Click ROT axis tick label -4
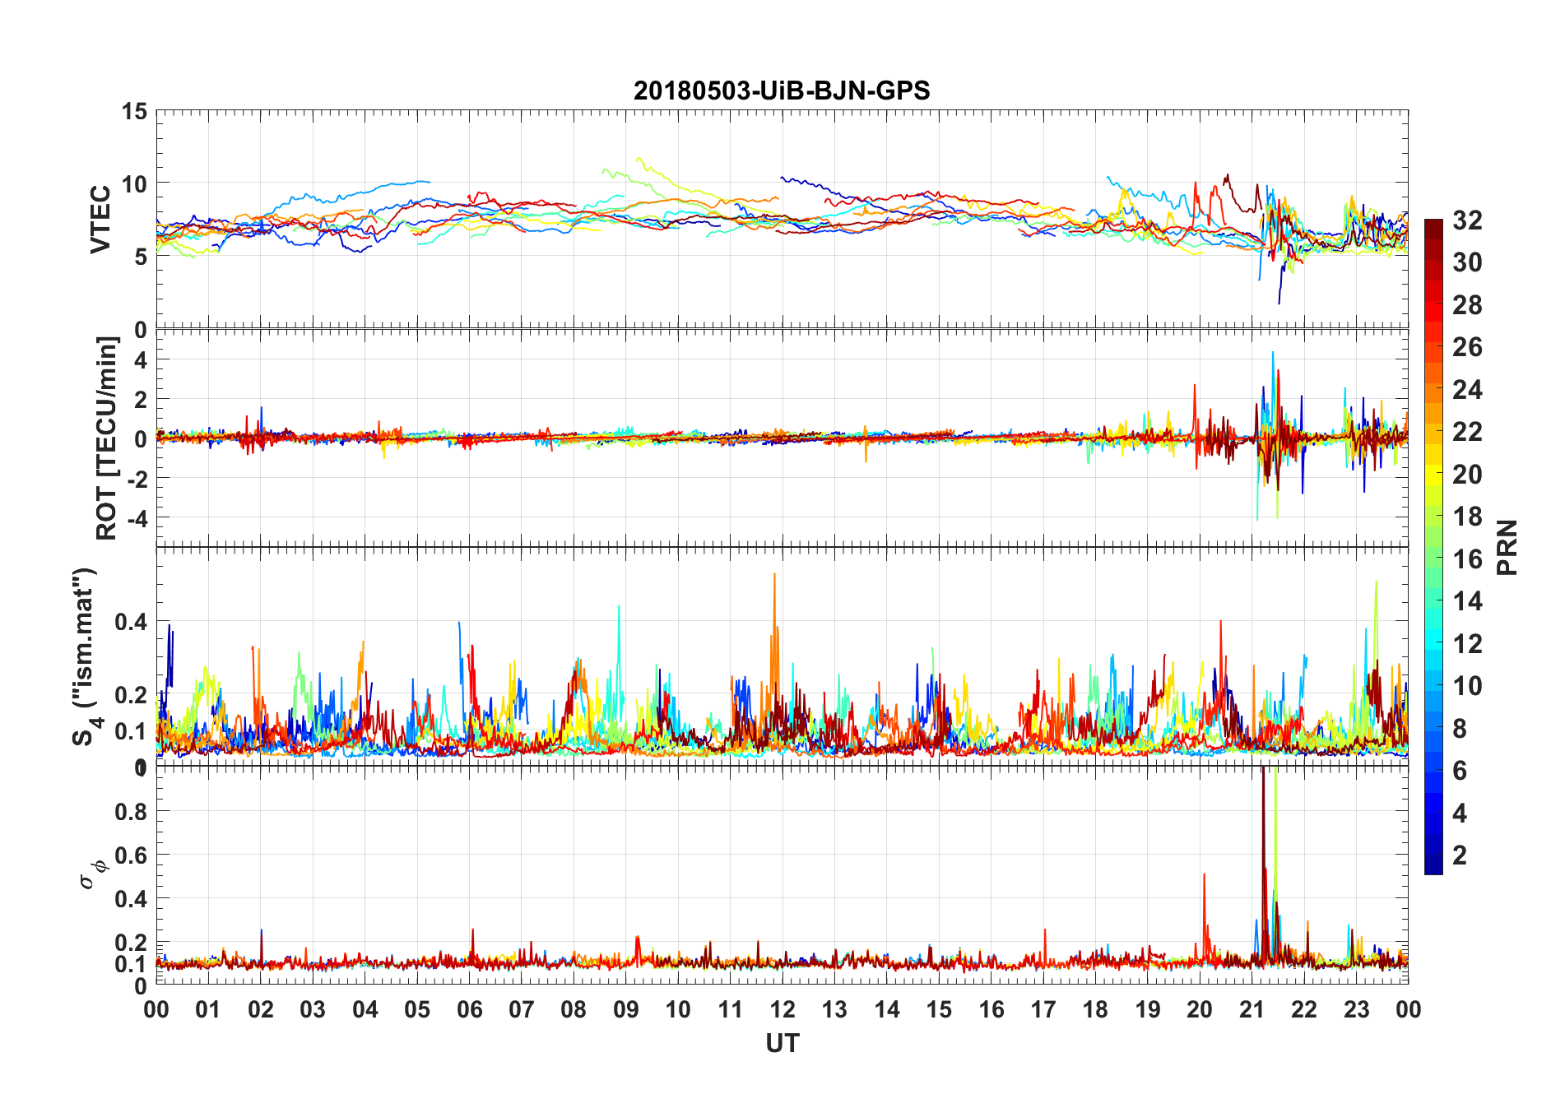Viewport: 1565px width, 1094px height. pos(137,518)
